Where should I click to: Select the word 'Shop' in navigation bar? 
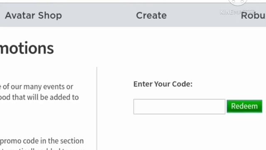(50, 15)
